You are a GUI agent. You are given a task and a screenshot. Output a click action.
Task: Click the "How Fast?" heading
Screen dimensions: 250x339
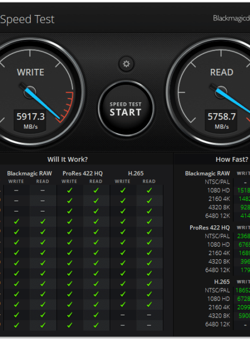click(232, 160)
